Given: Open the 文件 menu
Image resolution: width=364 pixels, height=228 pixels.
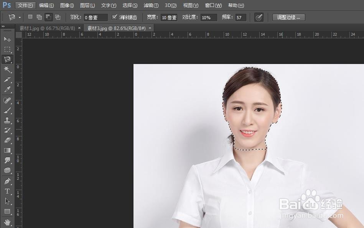Looking at the screenshot, I should click(25, 5).
